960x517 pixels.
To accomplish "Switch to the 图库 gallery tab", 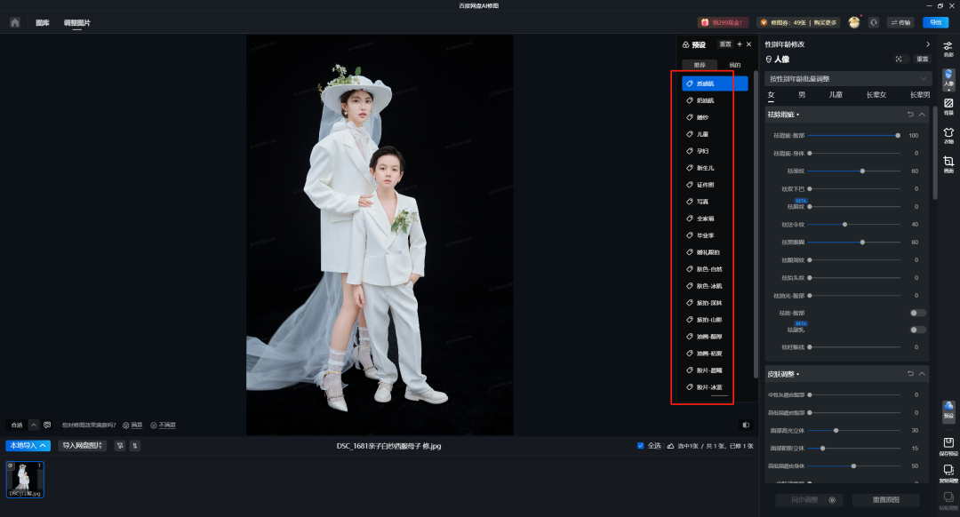I will click(x=43, y=22).
